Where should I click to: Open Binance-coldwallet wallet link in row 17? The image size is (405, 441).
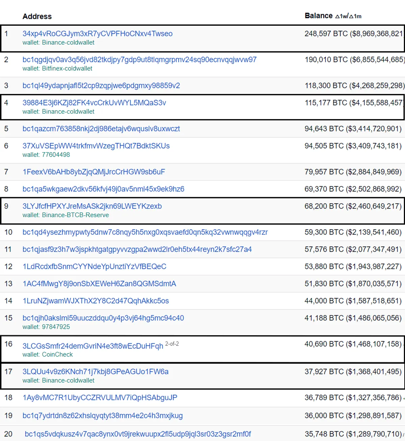pos(68,380)
